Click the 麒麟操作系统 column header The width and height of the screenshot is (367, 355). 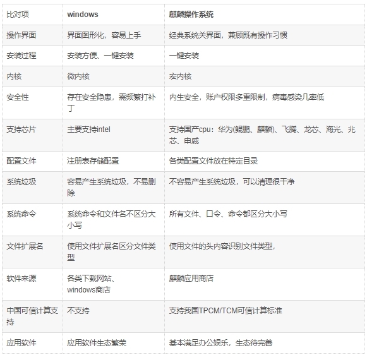(265, 15)
